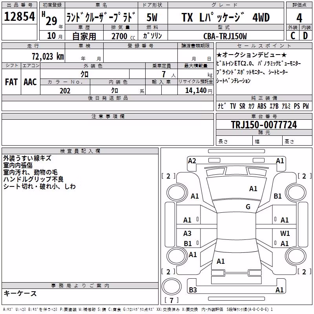The image size is (314, 314).
Task: Click G windshield chip mark on diagram
Action: 248,206
